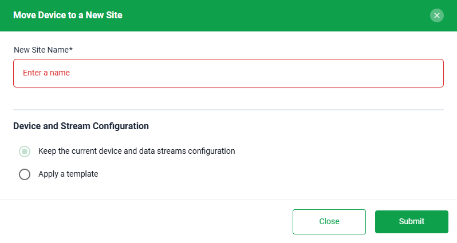Viewport: 457px width, 243px height.
Task: Click the green dialog header bar
Action: pos(229,15)
